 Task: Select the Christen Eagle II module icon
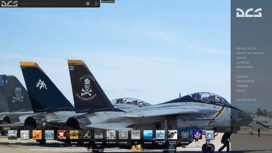(x=173, y=135)
